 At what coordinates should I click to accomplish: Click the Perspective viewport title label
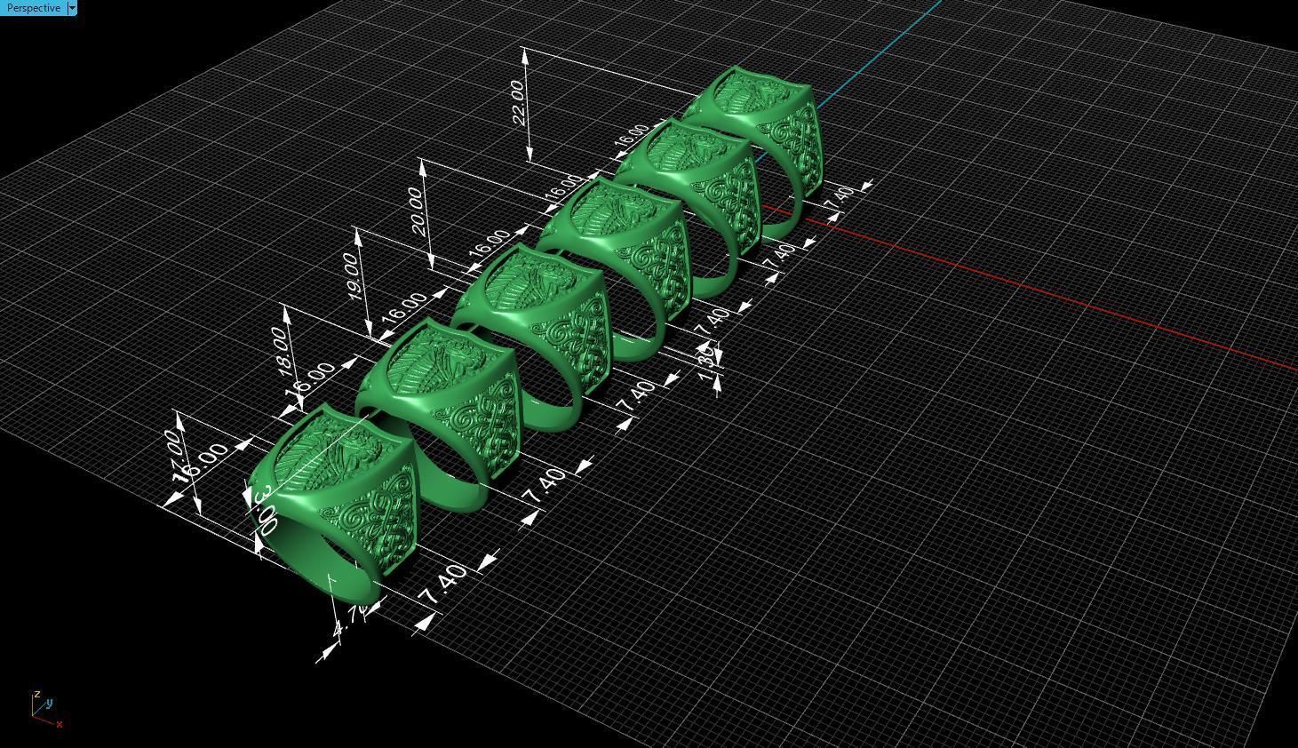[33, 8]
